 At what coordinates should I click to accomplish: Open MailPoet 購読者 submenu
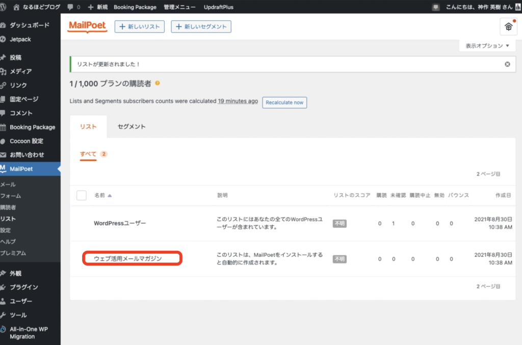click(x=8, y=207)
